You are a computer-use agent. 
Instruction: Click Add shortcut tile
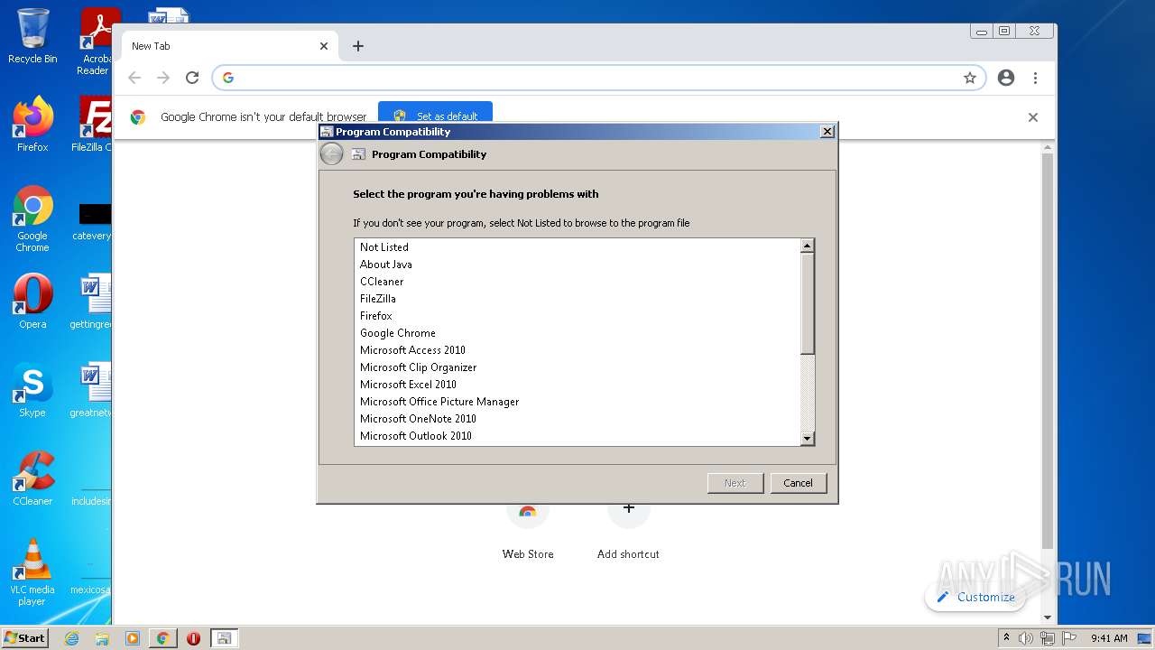(628, 533)
